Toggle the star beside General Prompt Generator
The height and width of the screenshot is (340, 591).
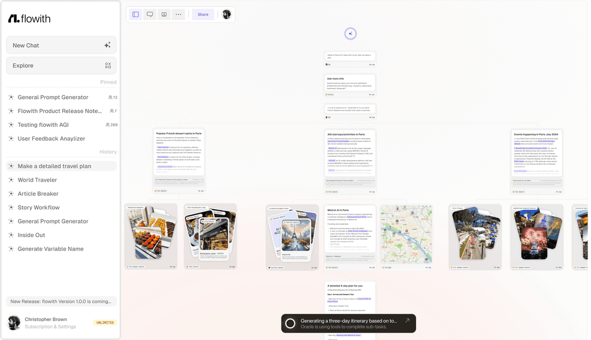pos(12,97)
